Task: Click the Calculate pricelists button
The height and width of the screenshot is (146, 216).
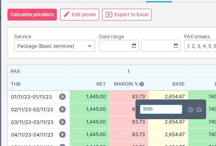Action: tap(32, 15)
